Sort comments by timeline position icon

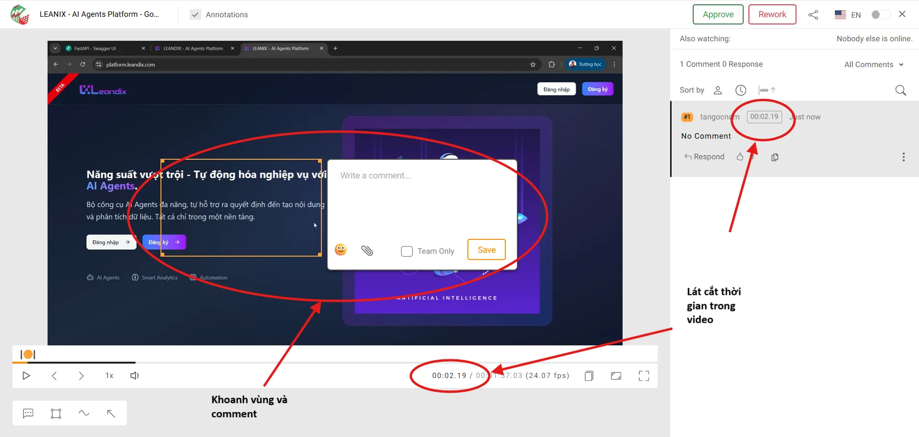click(x=767, y=90)
